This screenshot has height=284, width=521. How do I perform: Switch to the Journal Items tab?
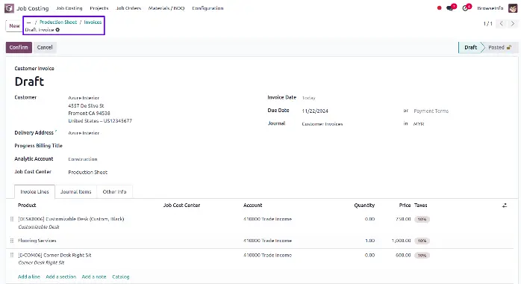(75, 192)
